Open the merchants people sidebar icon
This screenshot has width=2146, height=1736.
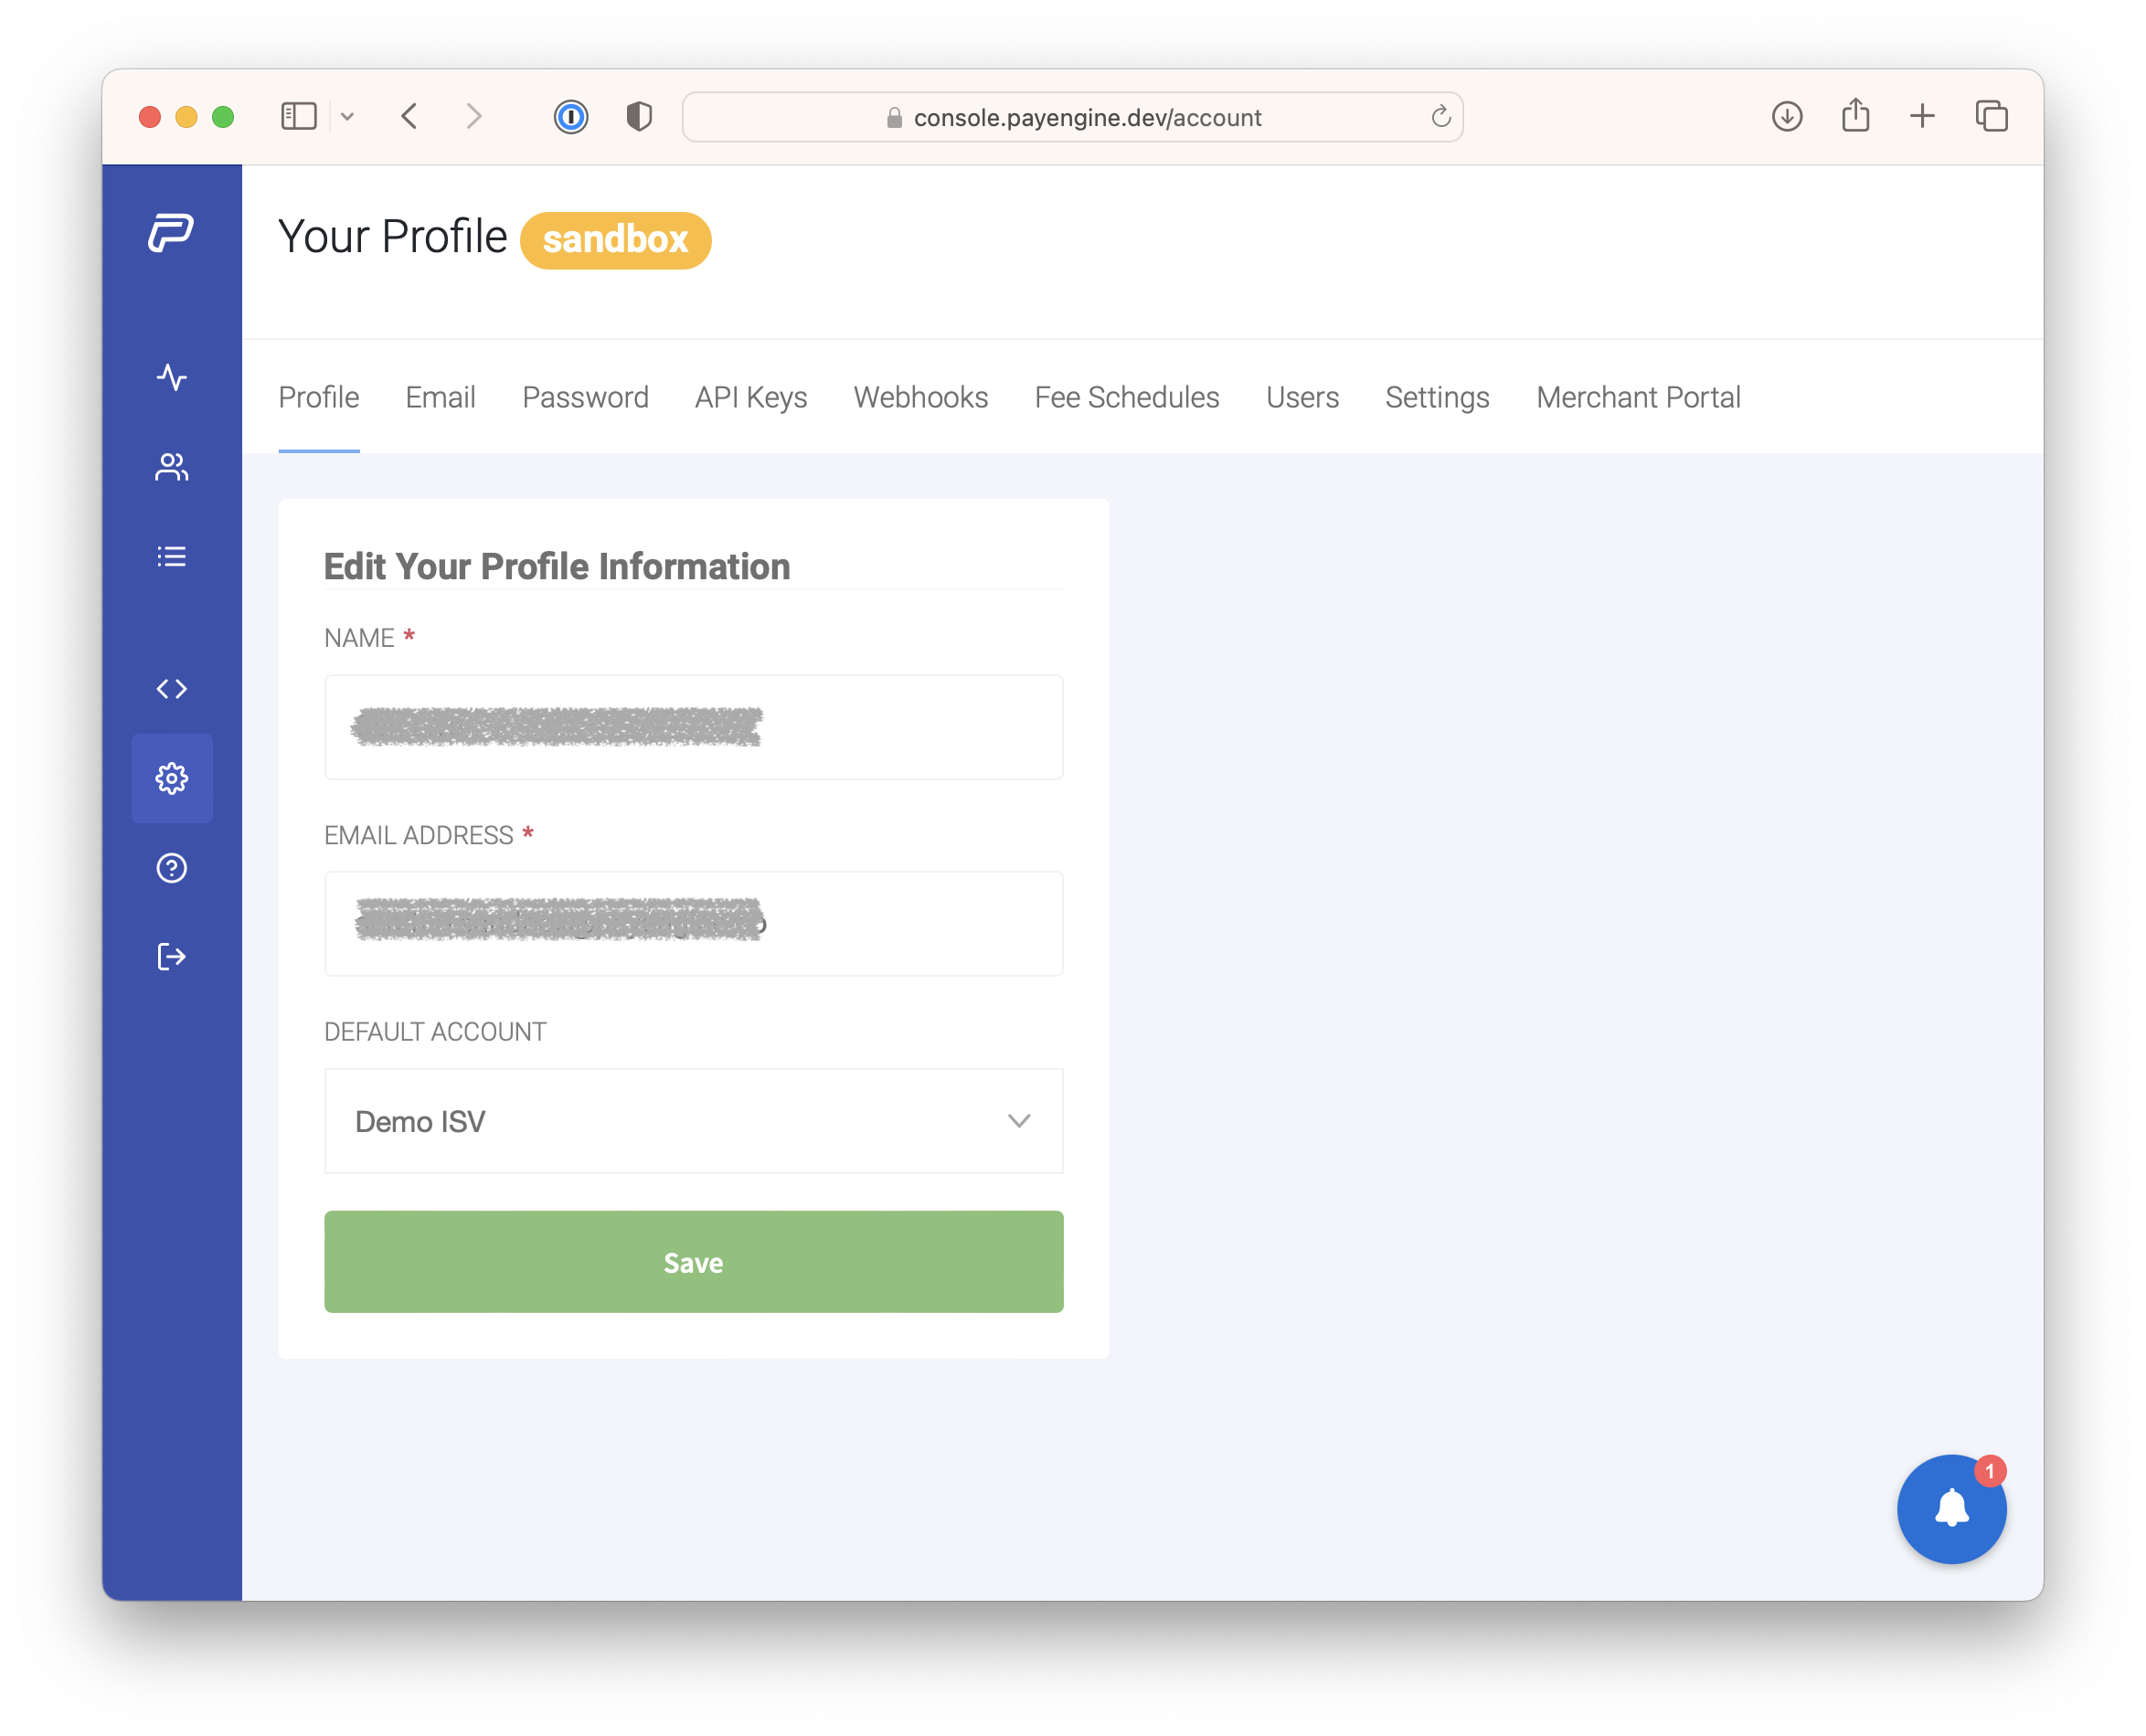[x=171, y=467]
